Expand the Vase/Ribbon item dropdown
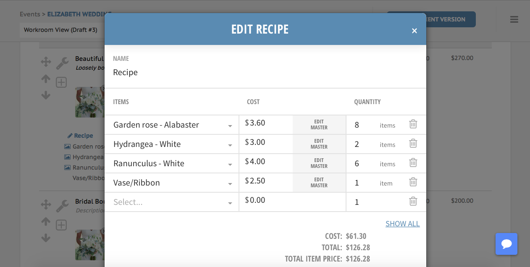This screenshot has width=530, height=267. (230, 184)
